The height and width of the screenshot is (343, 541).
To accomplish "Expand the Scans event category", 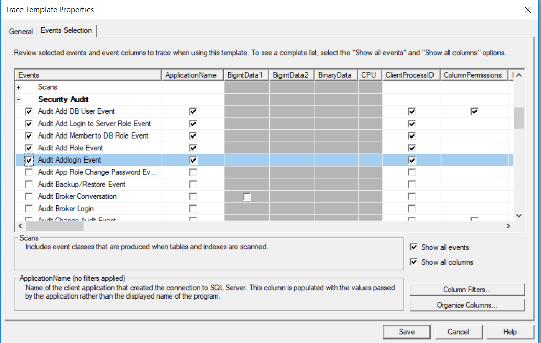I will pyautogui.click(x=19, y=87).
